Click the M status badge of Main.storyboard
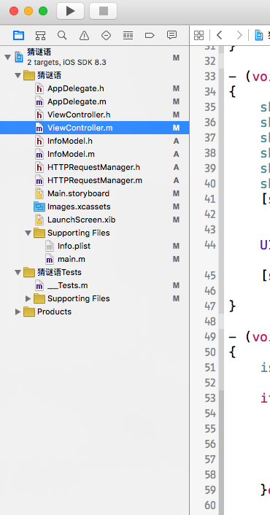This screenshot has height=515, width=270. 176,193
